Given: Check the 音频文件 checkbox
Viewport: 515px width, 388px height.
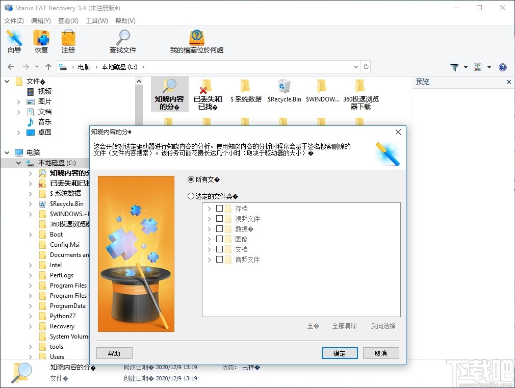Looking at the screenshot, I should [219, 259].
